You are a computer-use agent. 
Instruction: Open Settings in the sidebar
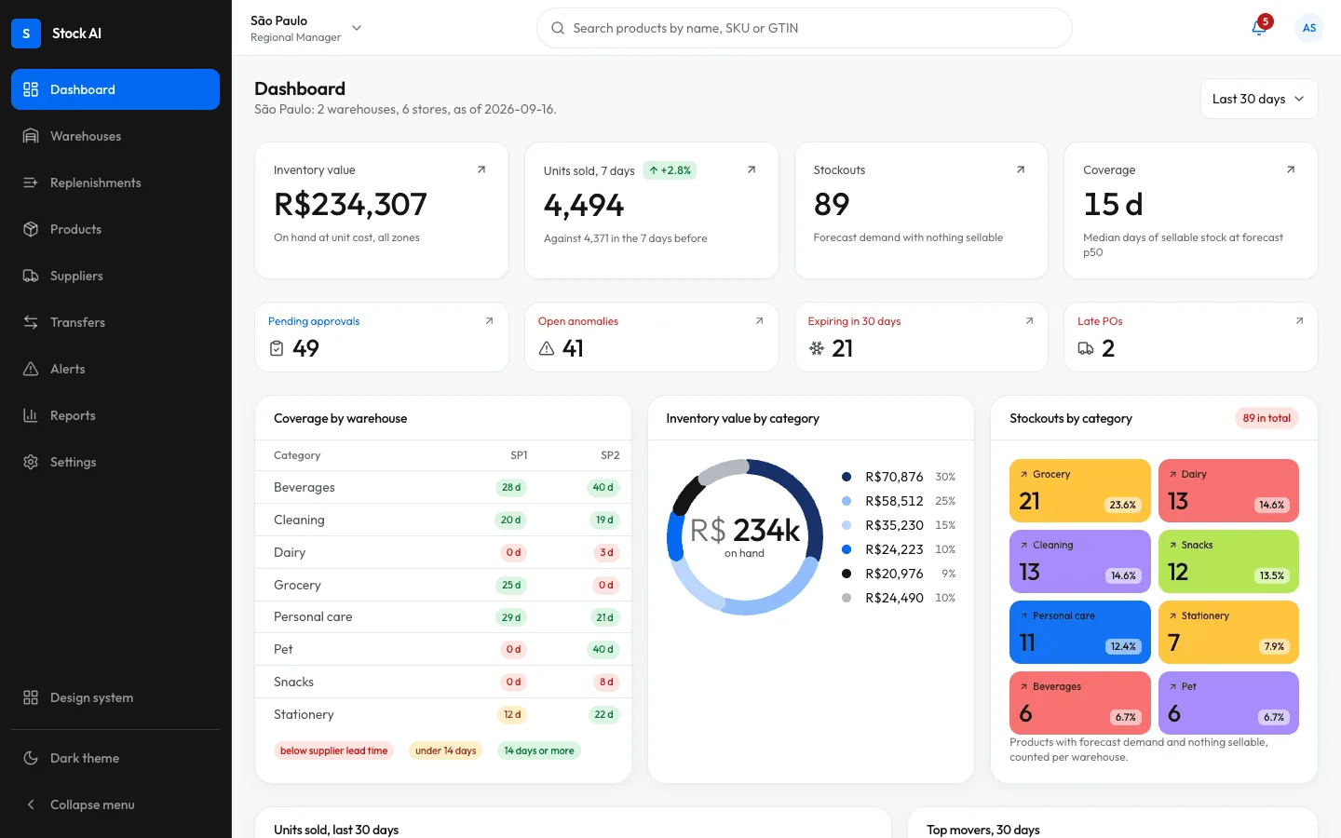(115, 462)
